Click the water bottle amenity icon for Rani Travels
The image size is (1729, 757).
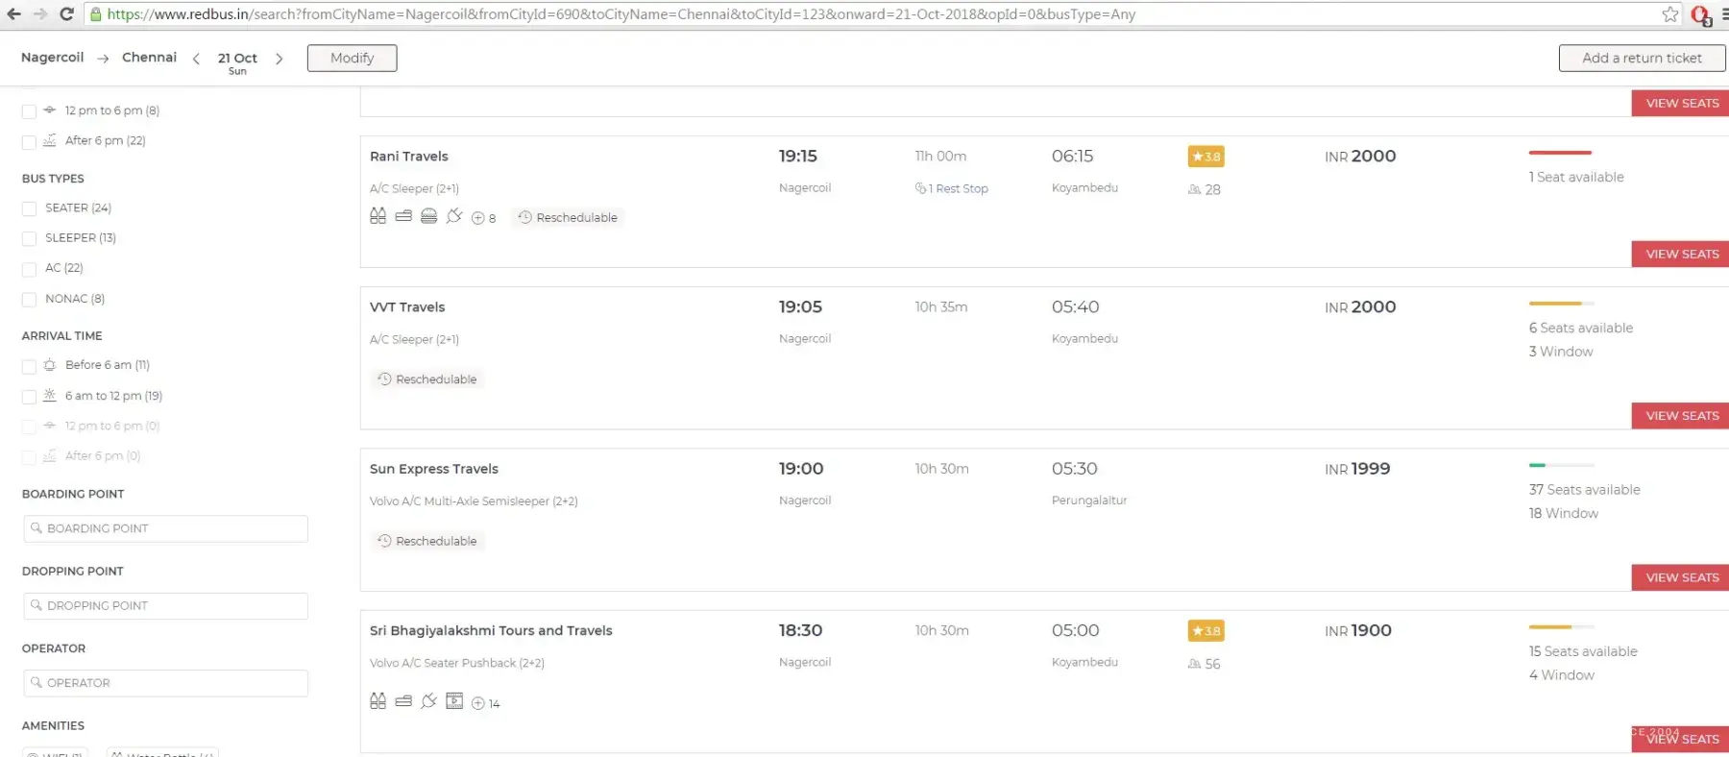377,216
